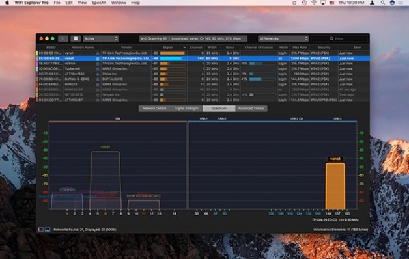409x259 pixels.
Task: Select the highlighted vanet 5 GHz row
Action: 203,59
